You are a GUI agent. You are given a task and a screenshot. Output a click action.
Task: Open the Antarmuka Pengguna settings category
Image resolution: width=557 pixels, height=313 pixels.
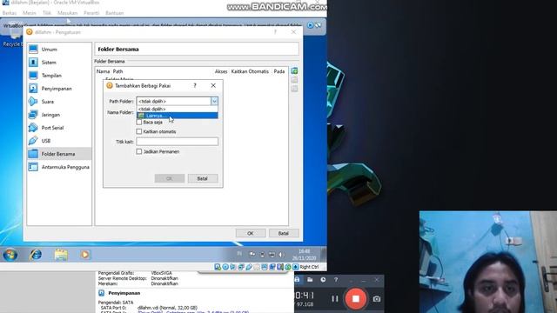click(x=59, y=167)
